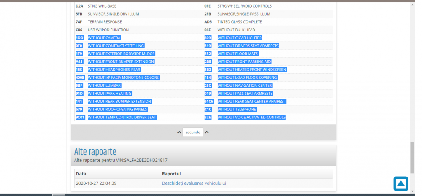Click the chevron right of ascunde
The height and width of the screenshot is (196, 422).
[x=207, y=132]
